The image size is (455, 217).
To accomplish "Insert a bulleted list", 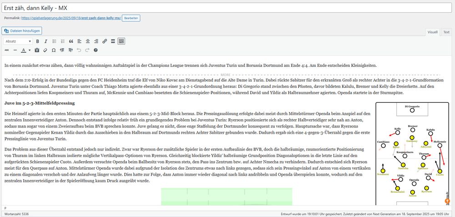I will pyautogui.click(x=54, y=41).
